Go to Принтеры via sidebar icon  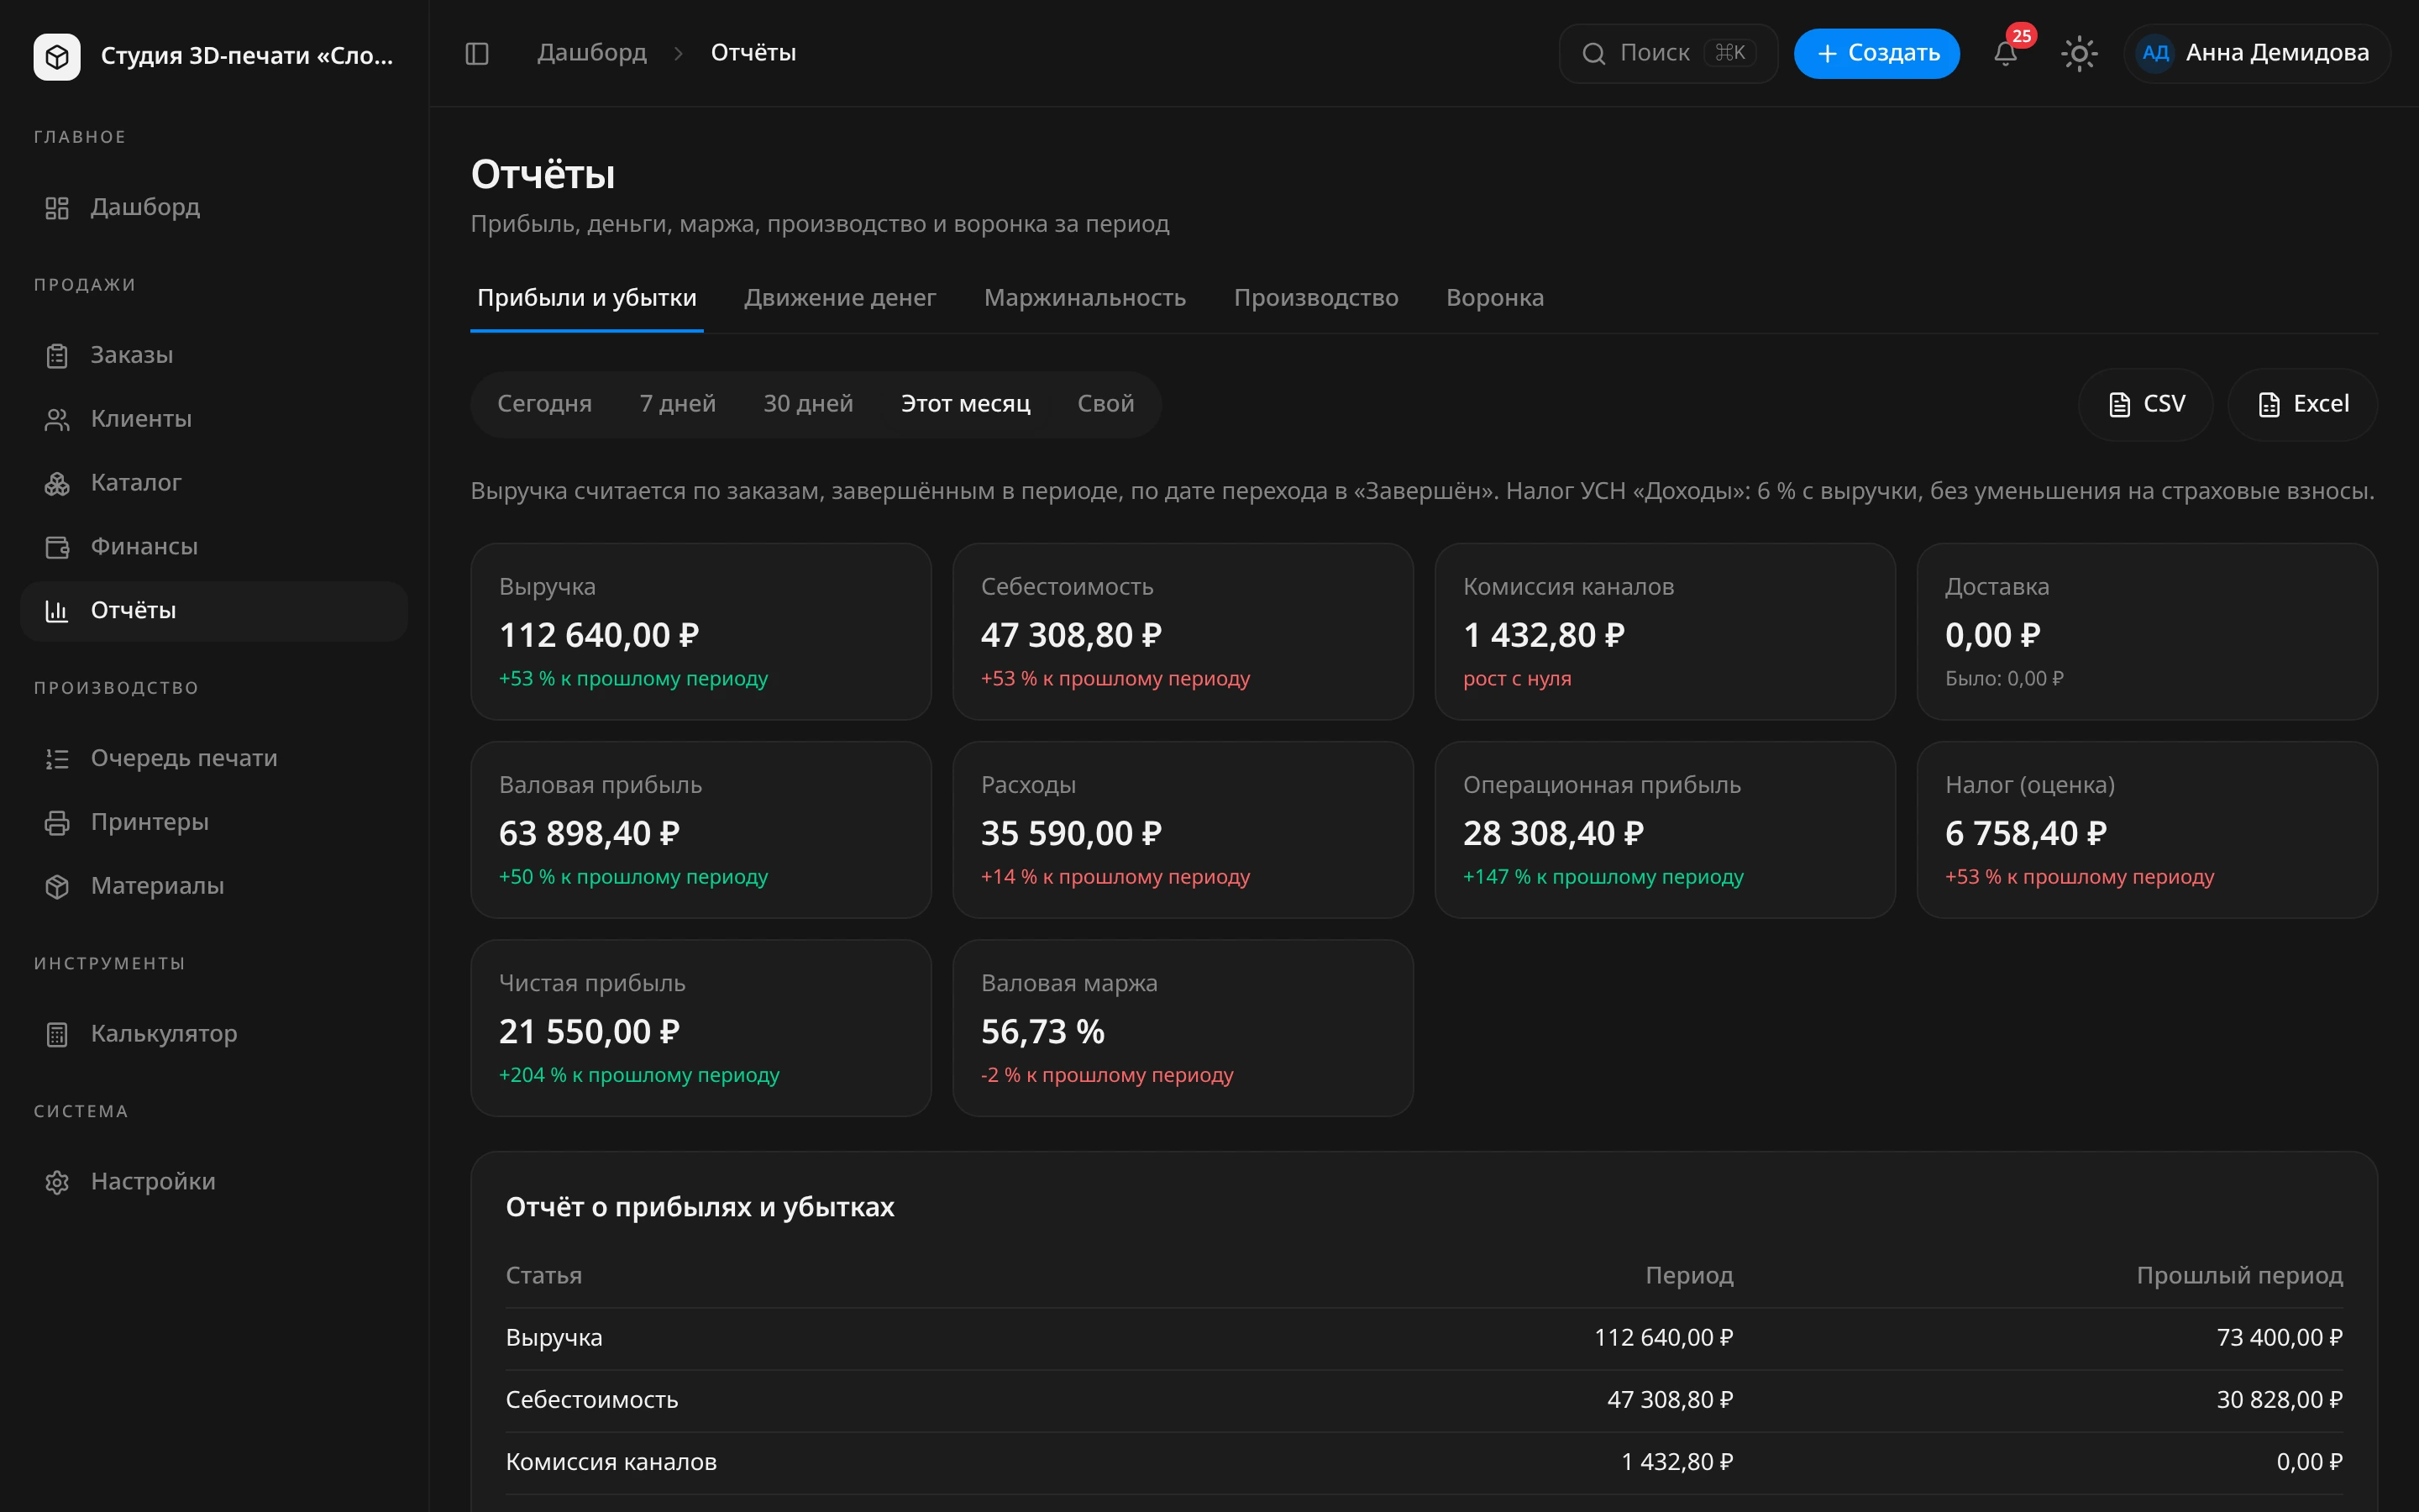(x=57, y=823)
